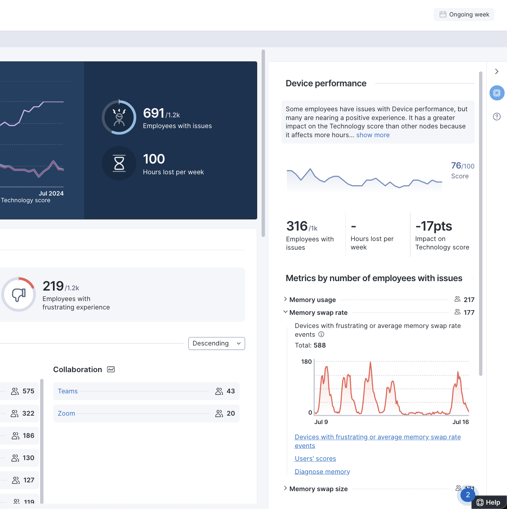Click the chart icon next to Collaboration
507x509 pixels.
pos(111,369)
